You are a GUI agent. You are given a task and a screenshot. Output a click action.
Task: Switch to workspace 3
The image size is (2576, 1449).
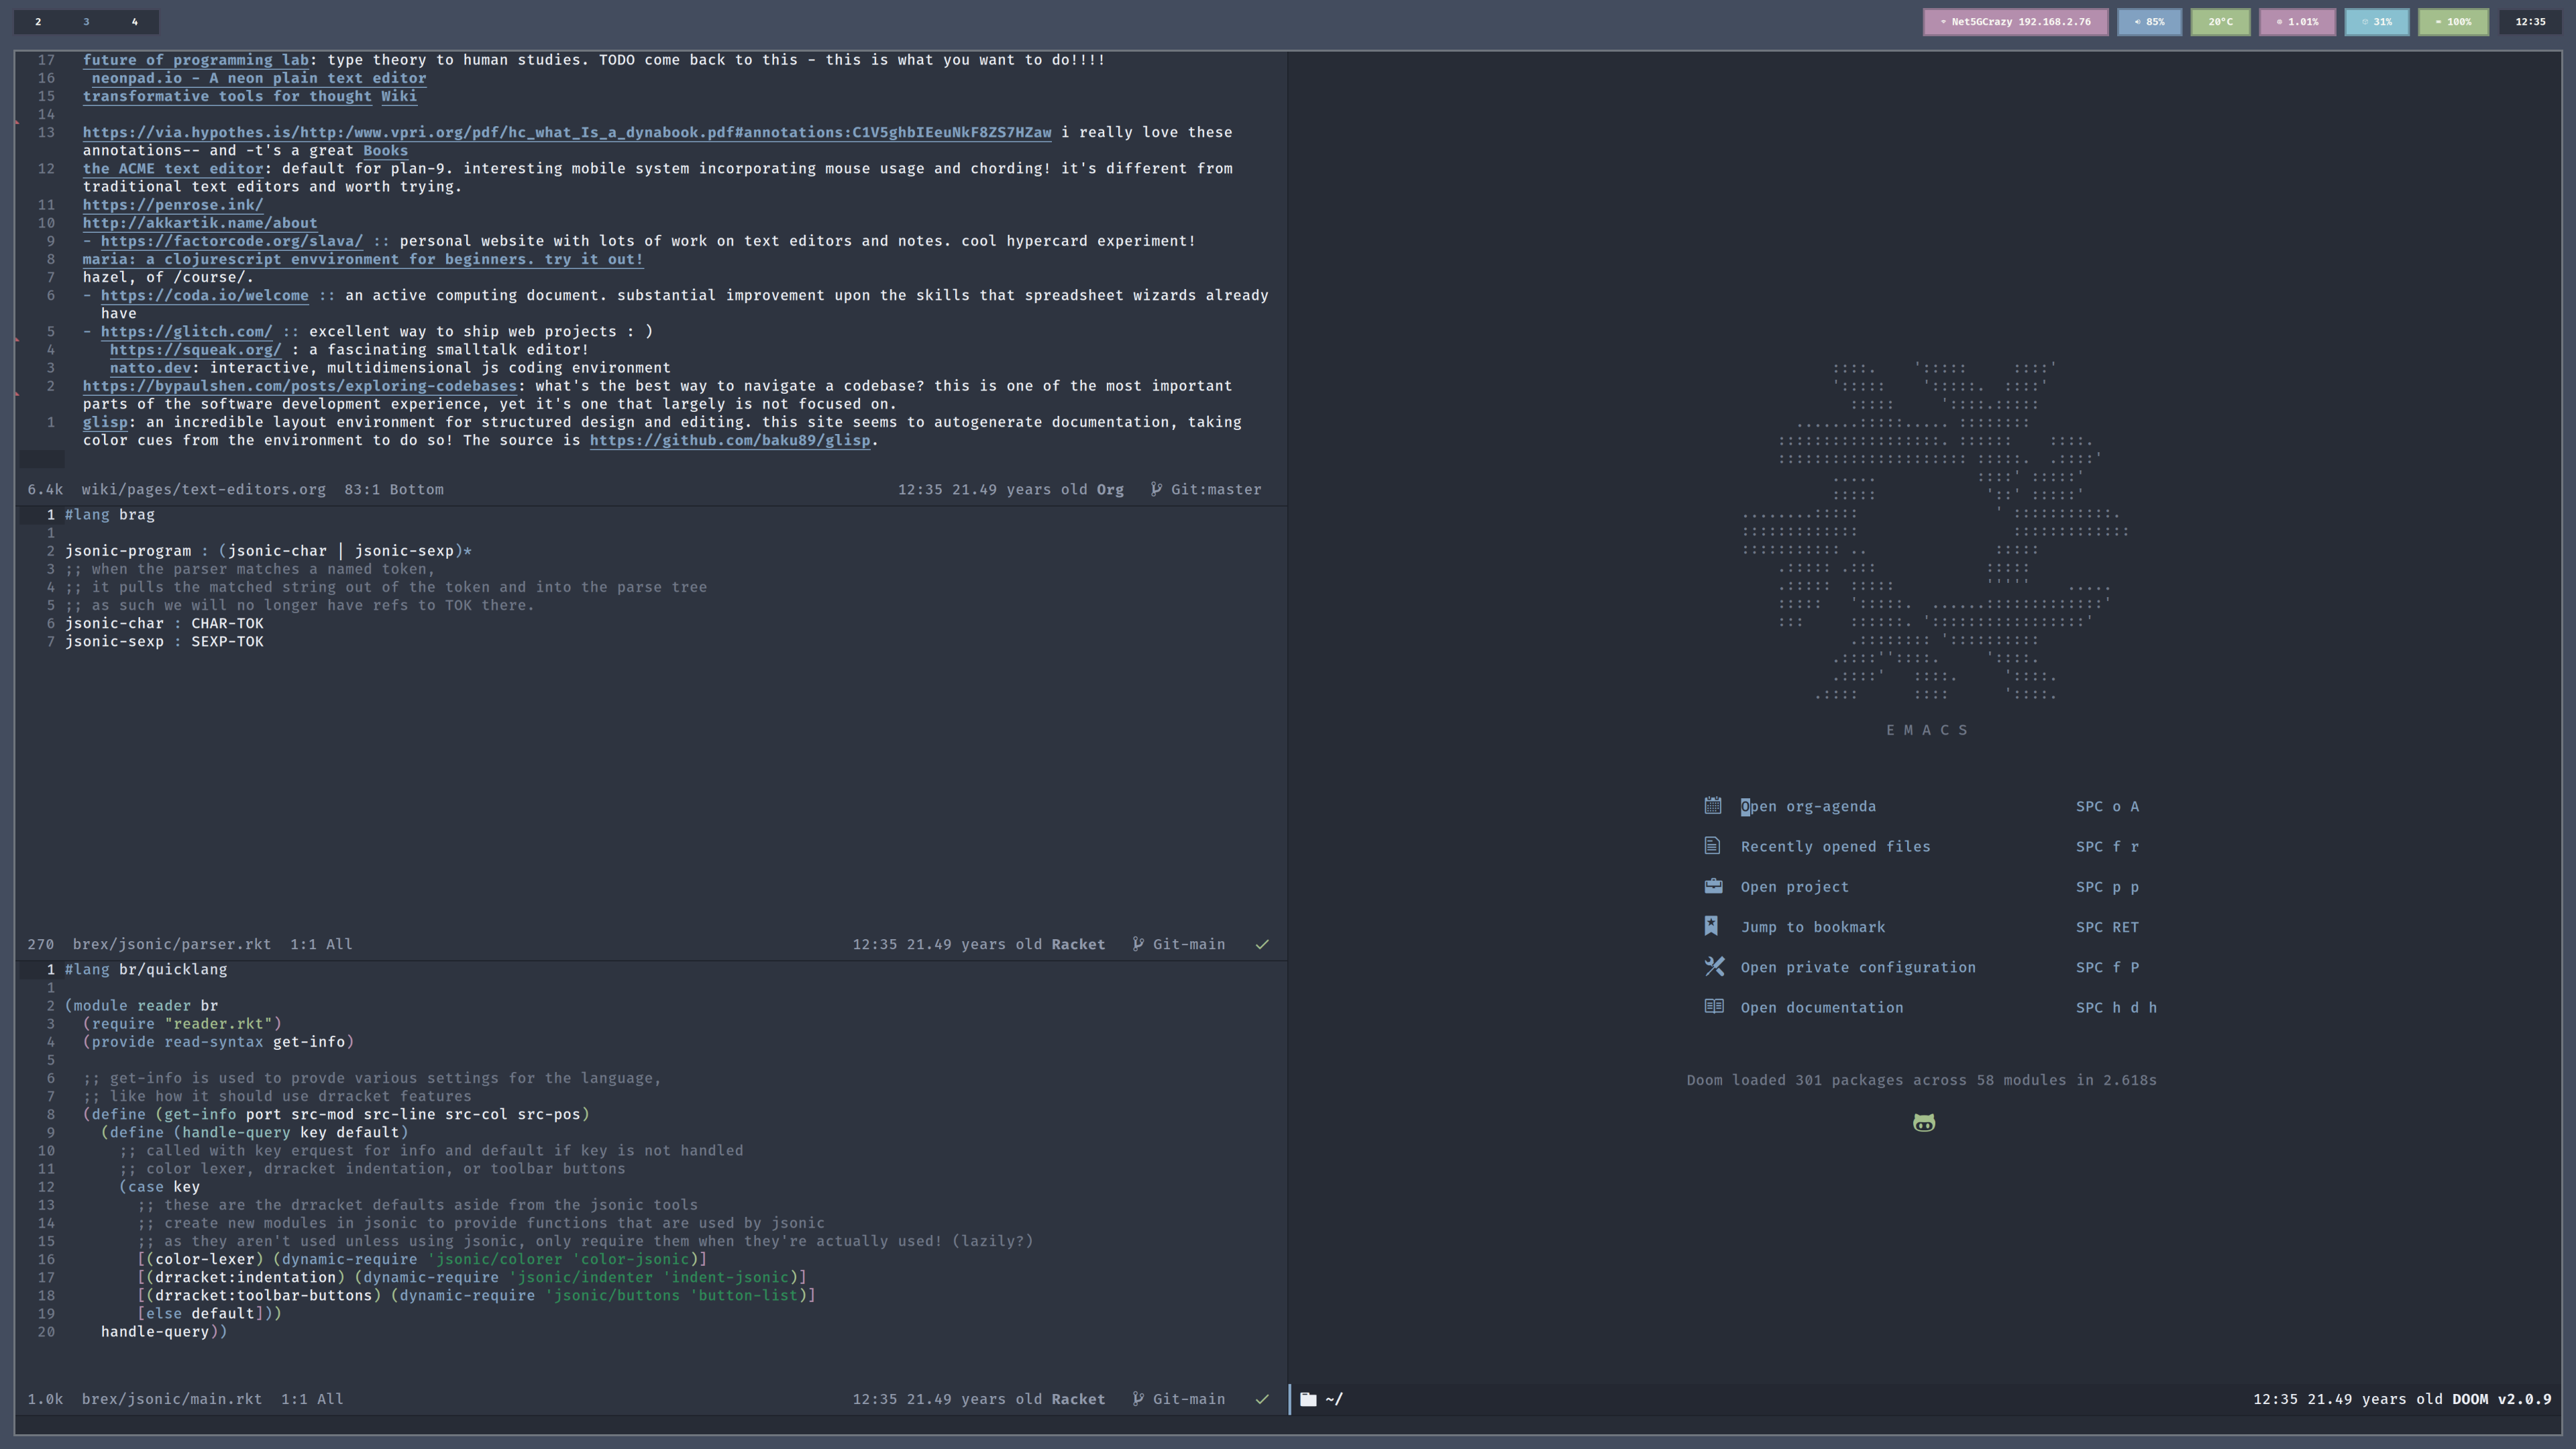pyautogui.click(x=86, y=21)
